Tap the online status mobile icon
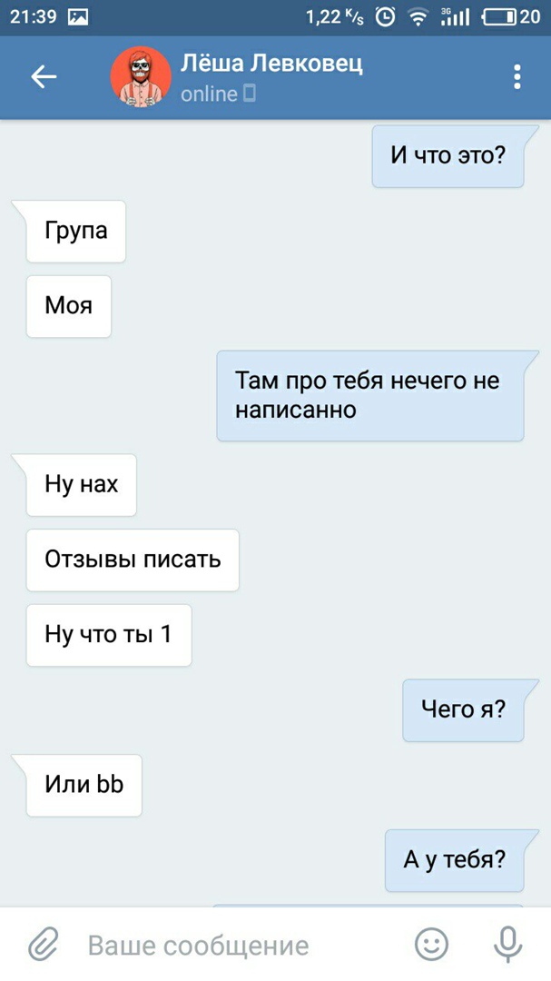This screenshot has height=981, width=551. 250,94
